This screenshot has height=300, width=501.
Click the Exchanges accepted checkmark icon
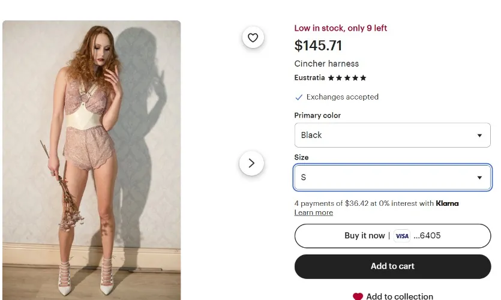coord(299,97)
